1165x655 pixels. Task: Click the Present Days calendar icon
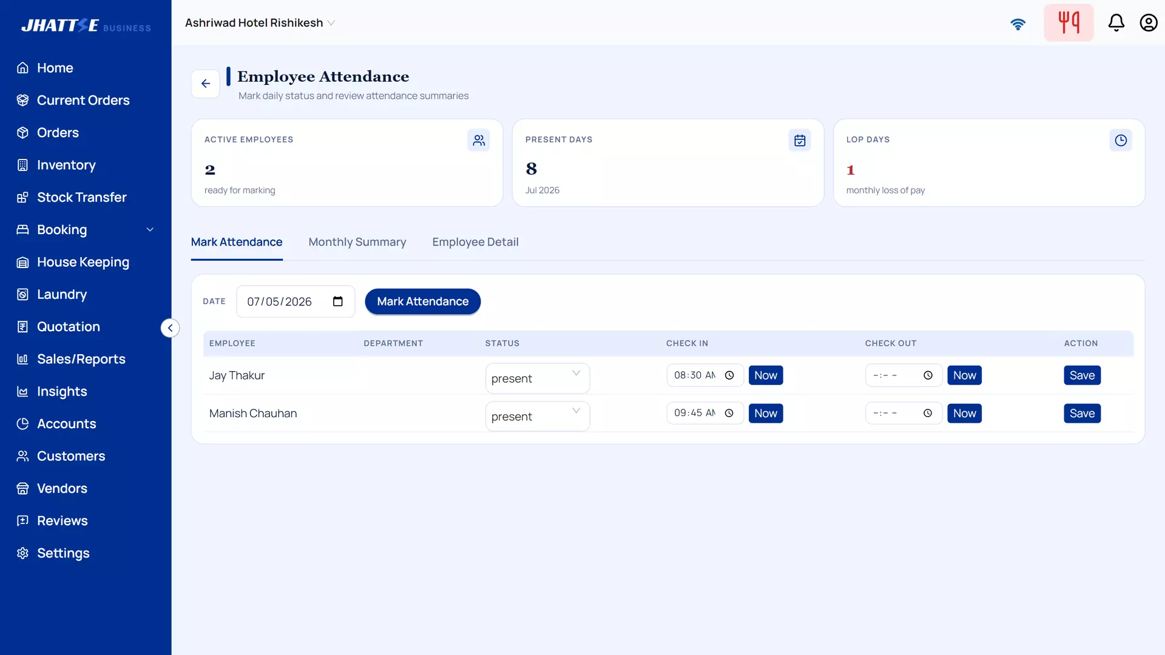point(800,140)
